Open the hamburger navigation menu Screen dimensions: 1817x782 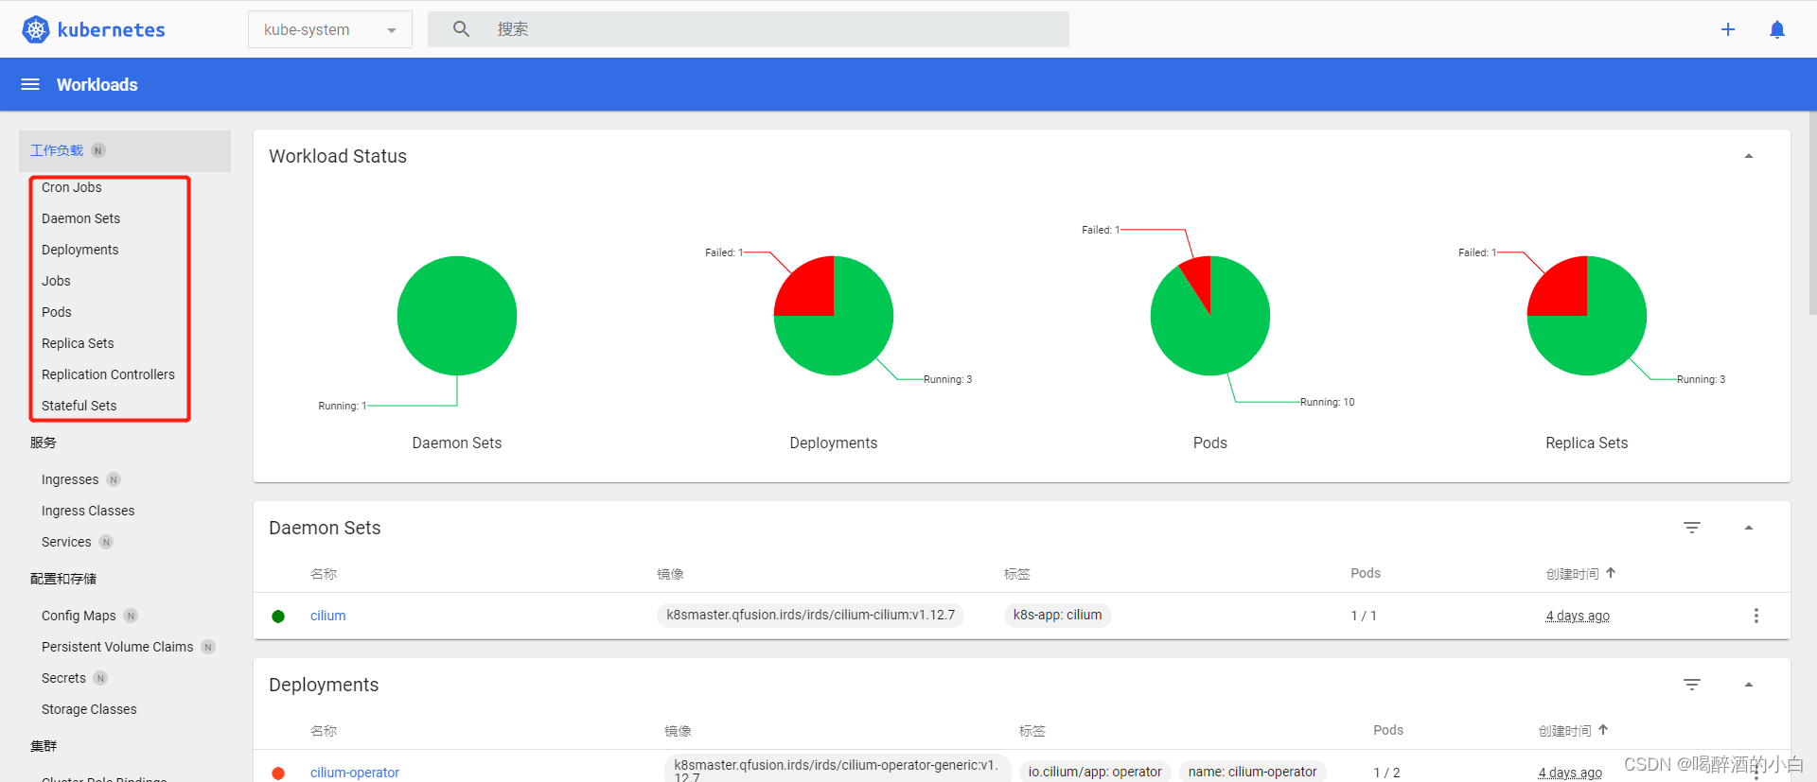coord(30,84)
